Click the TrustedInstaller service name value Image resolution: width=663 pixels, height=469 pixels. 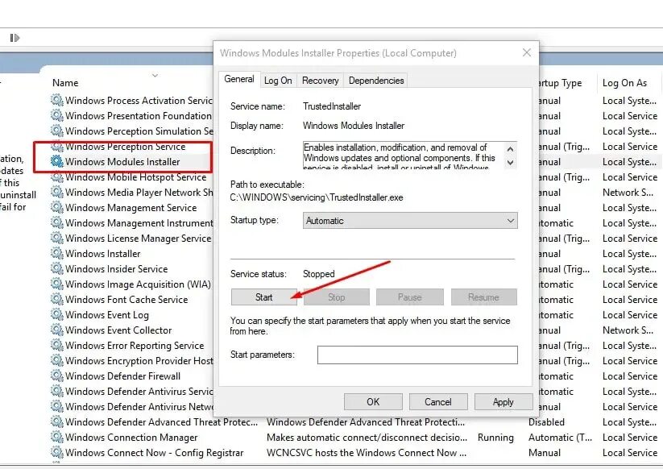click(332, 106)
